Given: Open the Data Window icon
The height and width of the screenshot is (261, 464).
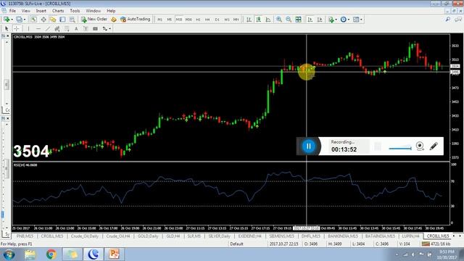Looking at the screenshot, I should pyautogui.click(x=43, y=20).
